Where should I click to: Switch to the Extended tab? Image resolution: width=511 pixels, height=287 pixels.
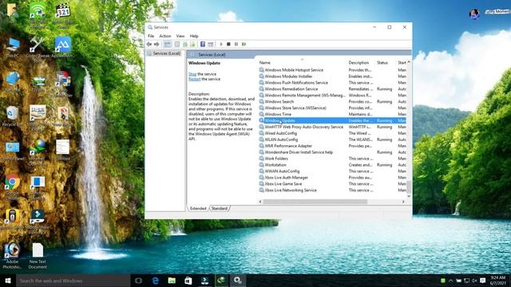[x=198, y=208]
